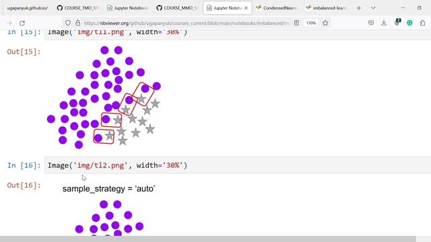Viewport: 431px width, 242px height.
Task: Click the In [16] prompt label
Action: [x=24, y=165]
